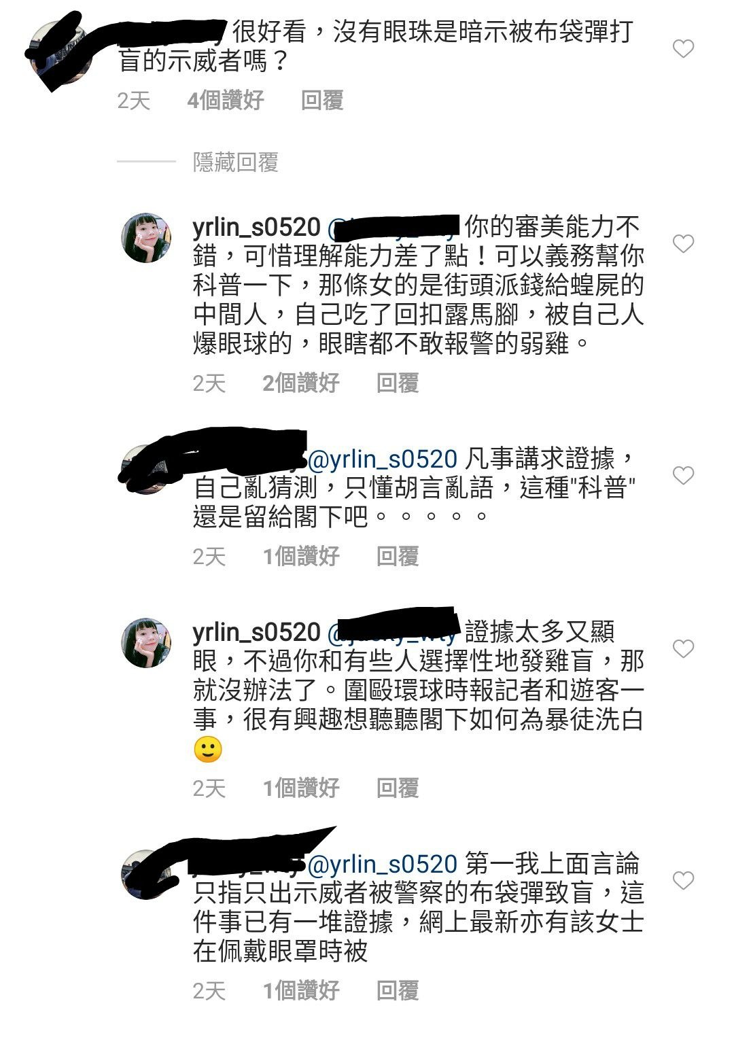Click 回覆 under the last comment
The width and height of the screenshot is (734, 1046).
click(x=398, y=991)
